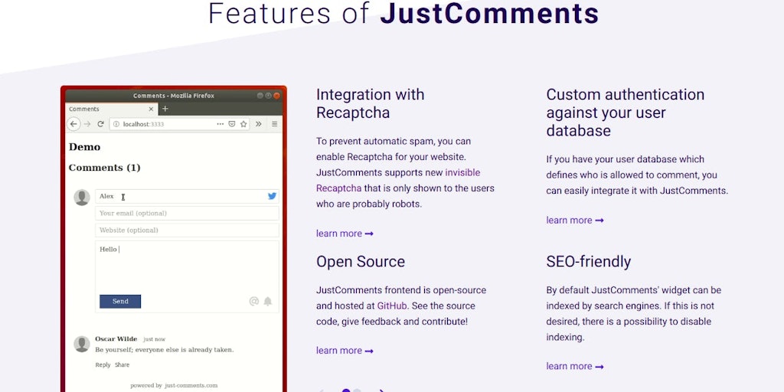784x392 pixels.
Task: Click the @ mention icon in comment box
Action: tap(254, 301)
